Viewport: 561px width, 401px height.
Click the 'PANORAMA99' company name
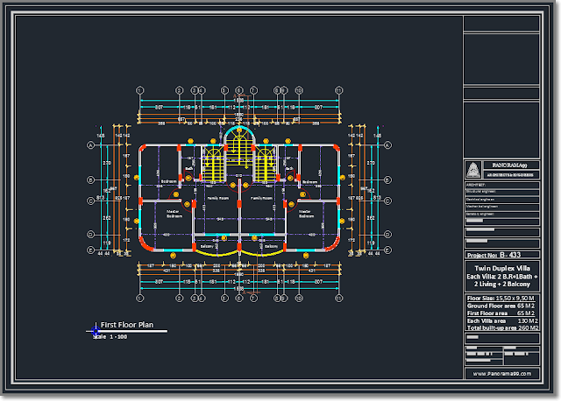click(x=509, y=165)
